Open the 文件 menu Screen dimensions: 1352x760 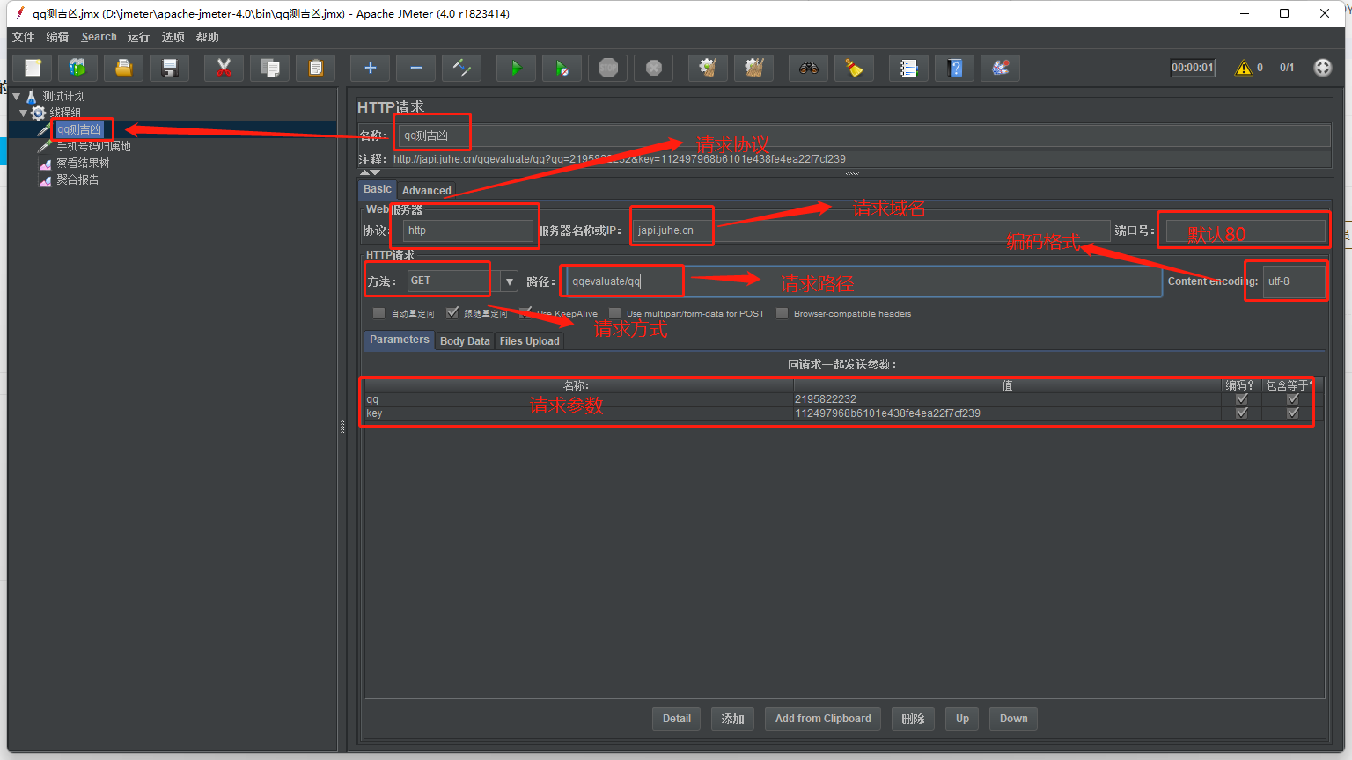point(23,37)
